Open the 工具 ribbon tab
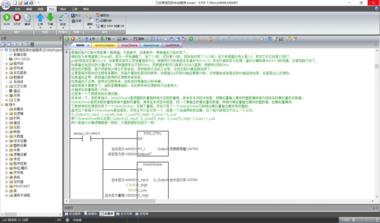Viewport: 380px width, 223px height. (75, 9)
